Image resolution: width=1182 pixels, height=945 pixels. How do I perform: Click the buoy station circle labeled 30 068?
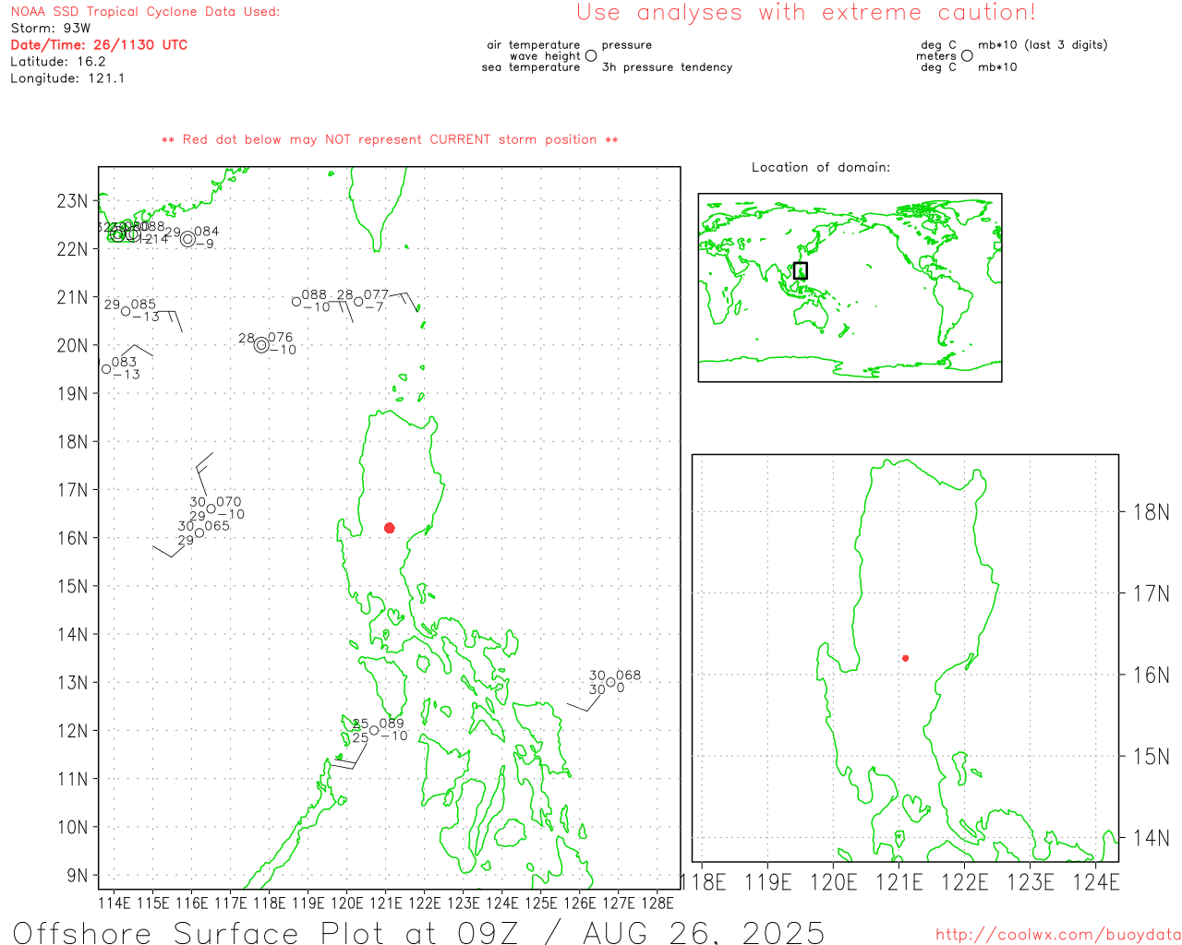click(x=610, y=683)
